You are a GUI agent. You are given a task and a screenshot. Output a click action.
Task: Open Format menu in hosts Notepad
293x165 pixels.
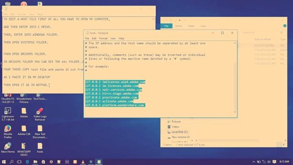[x=103, y=38]
